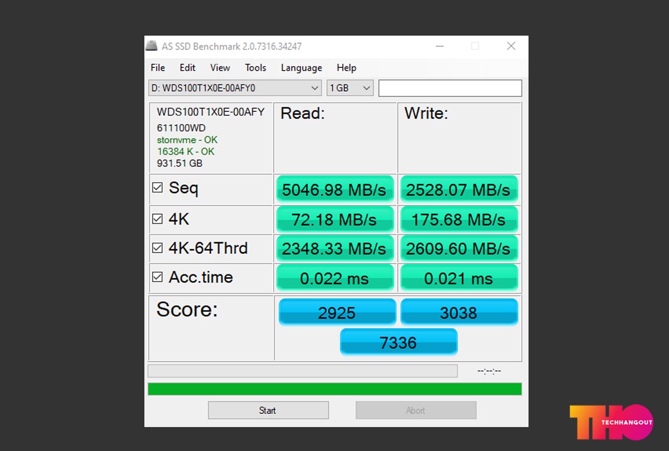Click the read access time 0.022 ms
The width and height of the screenshot is (669, 451).
pos(335,278)
